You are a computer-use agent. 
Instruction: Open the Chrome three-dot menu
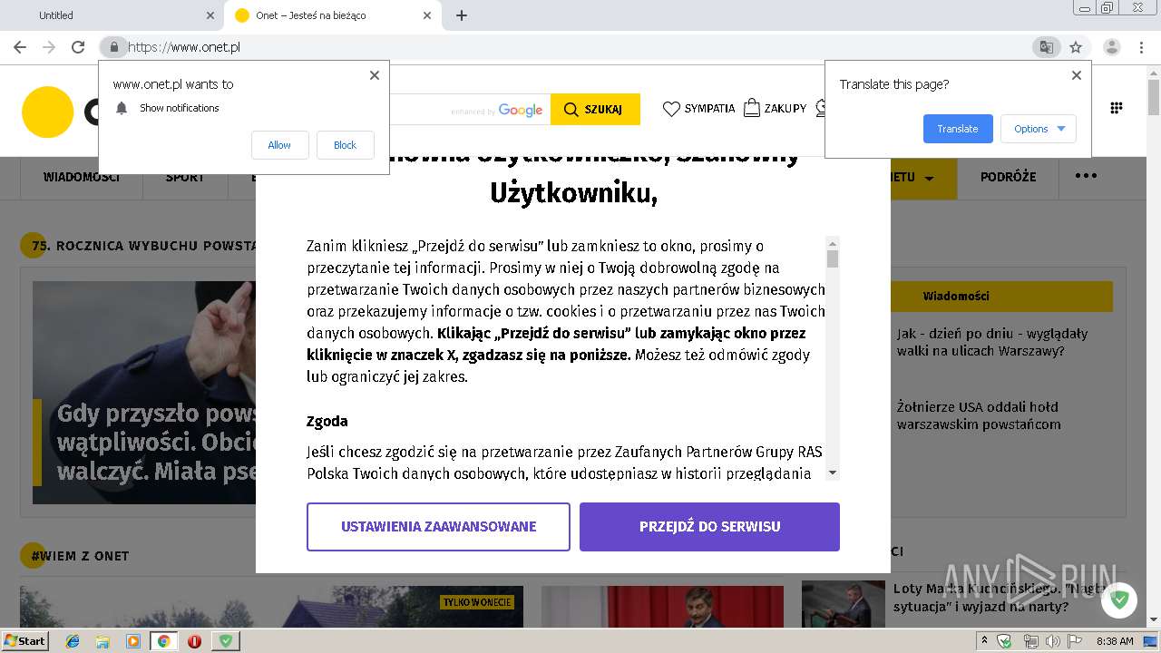(x=1143, y=47)
